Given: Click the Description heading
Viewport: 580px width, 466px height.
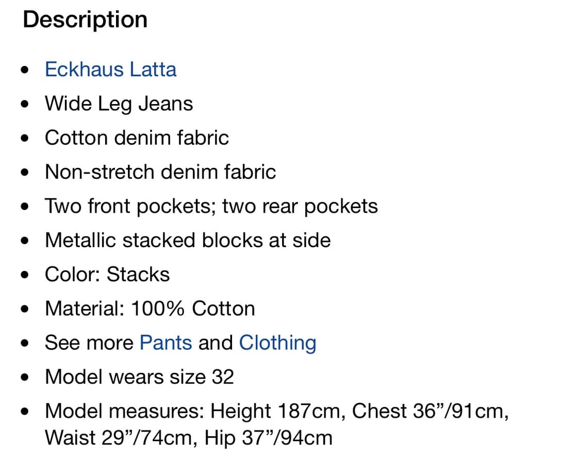Looking at the screenshot, I should click(x=85, y=20).
